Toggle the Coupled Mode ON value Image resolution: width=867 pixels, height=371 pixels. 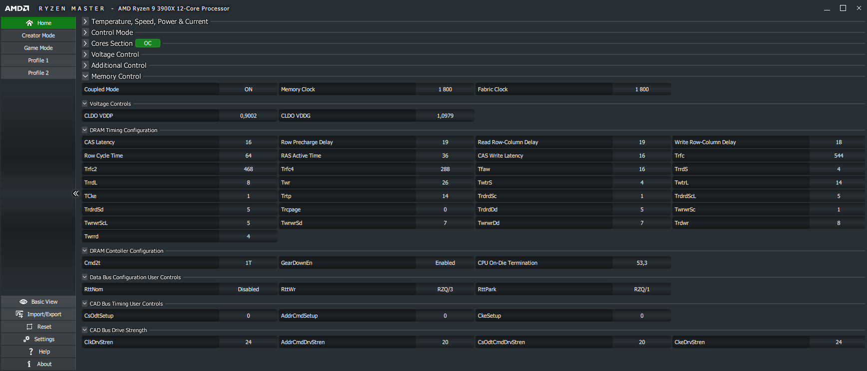point(248,89)
